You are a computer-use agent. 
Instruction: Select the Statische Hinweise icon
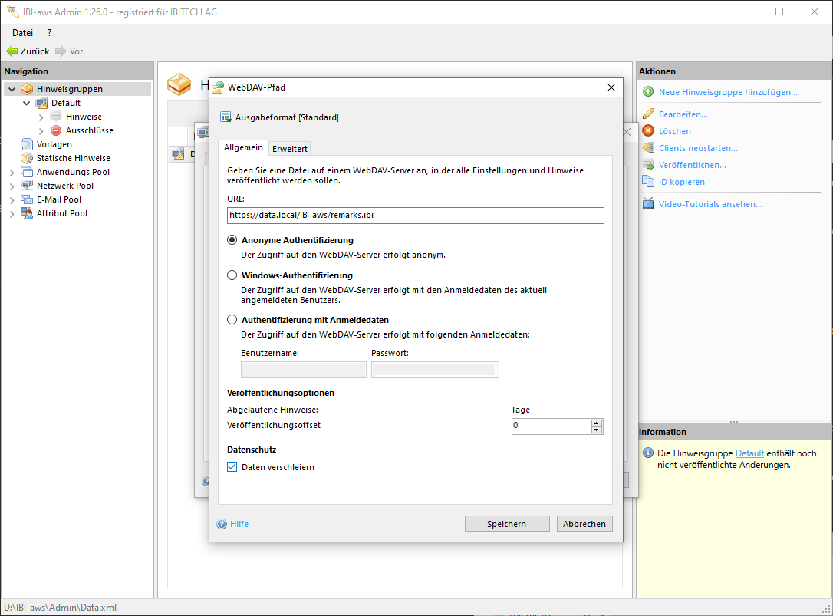pyautogui.click(x=27, y=158)
